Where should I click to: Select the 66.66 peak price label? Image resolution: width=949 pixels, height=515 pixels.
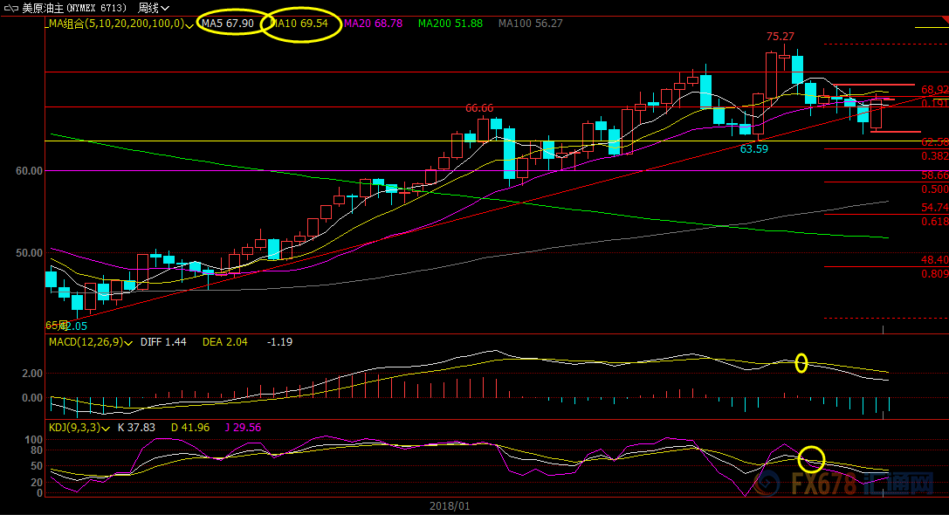479,107
